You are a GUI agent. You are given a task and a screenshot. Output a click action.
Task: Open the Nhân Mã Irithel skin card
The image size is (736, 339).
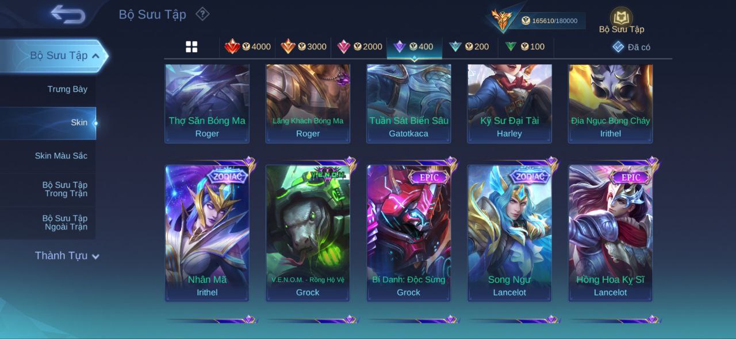pyautogui.click(x=207, y=232)
